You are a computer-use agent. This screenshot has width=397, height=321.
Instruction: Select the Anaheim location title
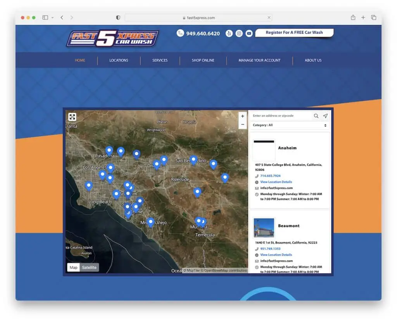click(x=287, y=148)
